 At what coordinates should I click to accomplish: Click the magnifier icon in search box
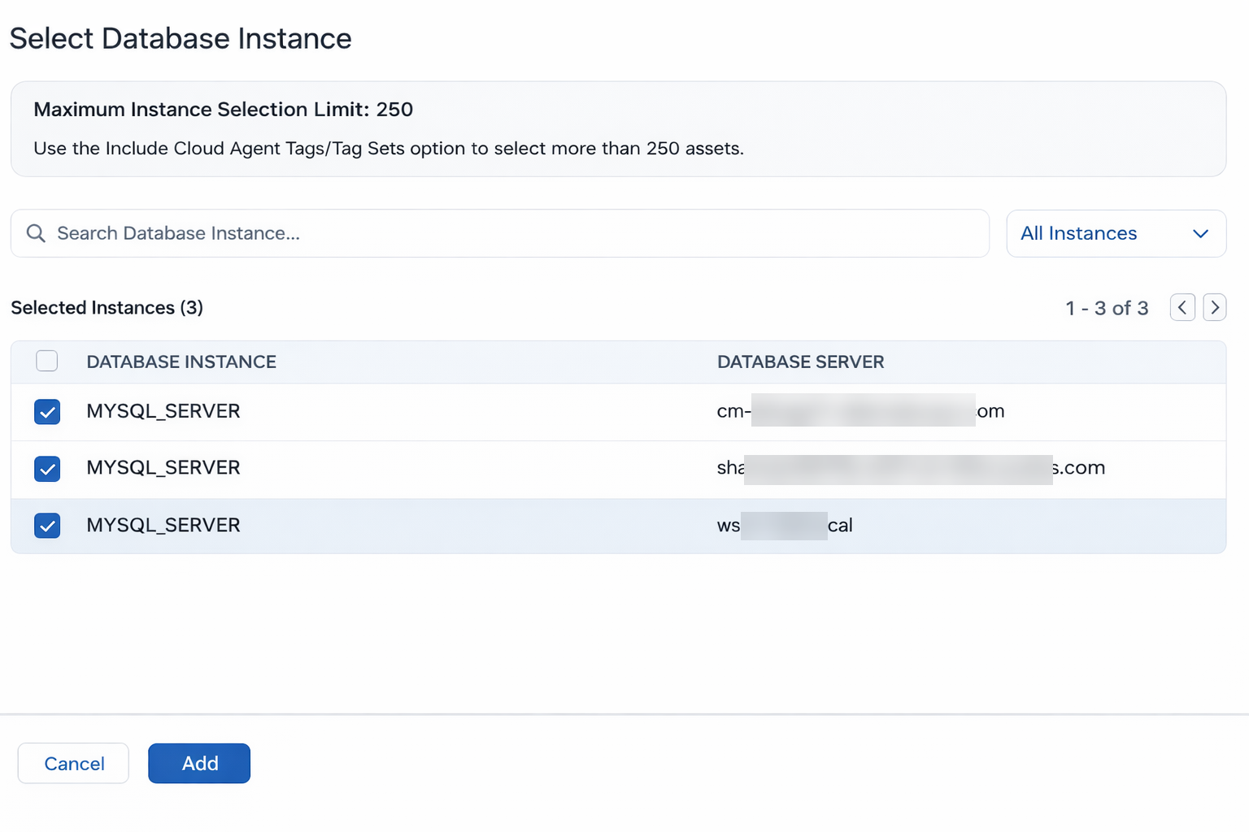click(36, 234)
